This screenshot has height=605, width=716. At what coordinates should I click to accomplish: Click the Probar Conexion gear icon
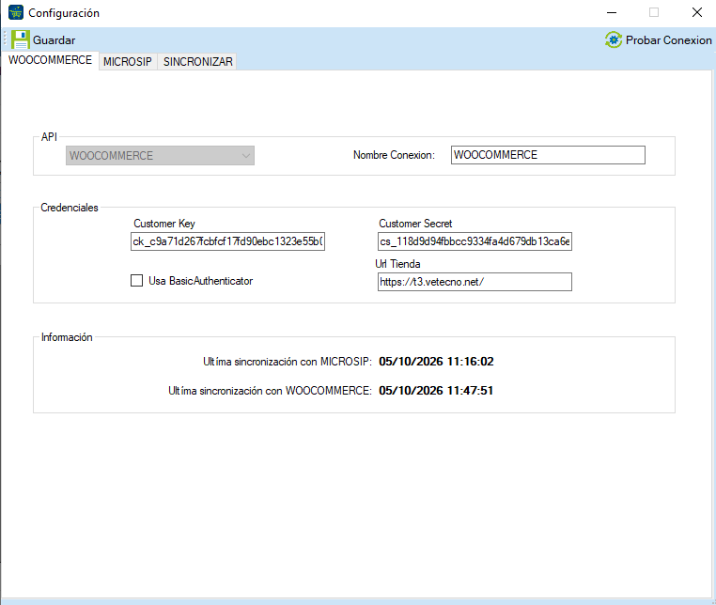pos(614,39)
